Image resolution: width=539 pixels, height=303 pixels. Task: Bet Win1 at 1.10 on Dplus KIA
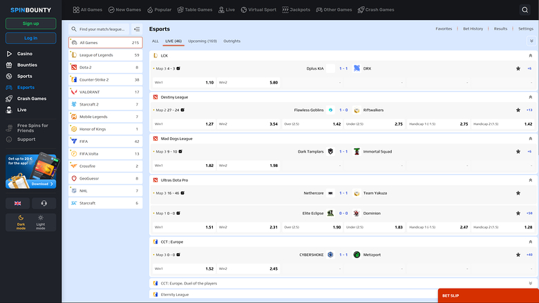pyautogui.click(x=184, y=83)
